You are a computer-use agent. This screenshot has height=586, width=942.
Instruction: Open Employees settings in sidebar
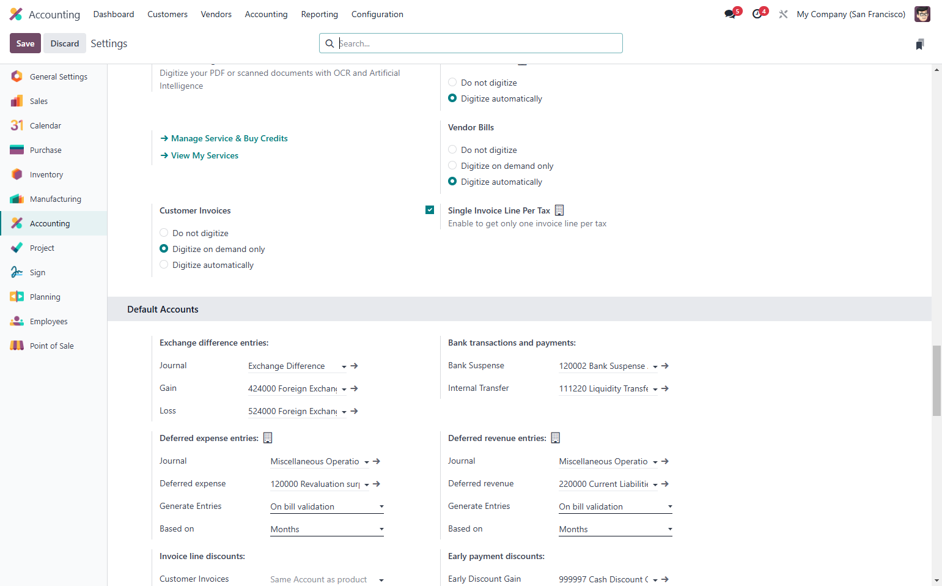point(54,321)
